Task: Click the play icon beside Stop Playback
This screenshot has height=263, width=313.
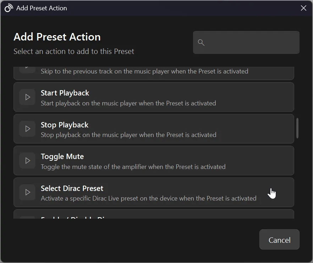Action: click(27, 129)
